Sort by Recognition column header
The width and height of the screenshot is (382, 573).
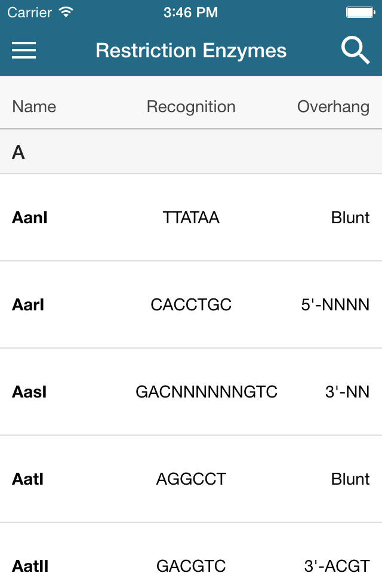click(191, 107)
